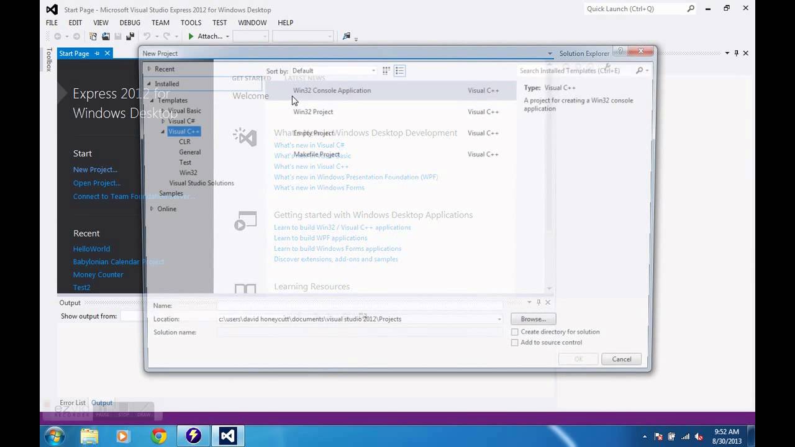Image resolution: width=795 pixels, height=447 pixels.
Task: Click the Save All toolbar icon
Action: coord(130,37)
